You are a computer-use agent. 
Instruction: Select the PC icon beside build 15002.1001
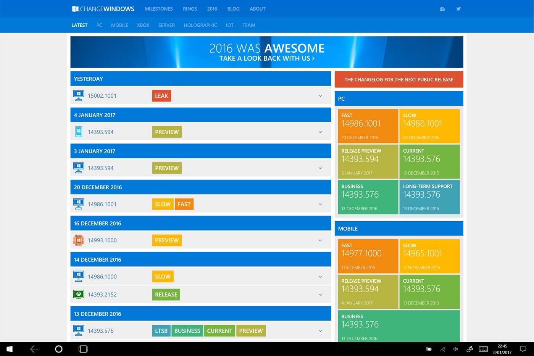79,96
